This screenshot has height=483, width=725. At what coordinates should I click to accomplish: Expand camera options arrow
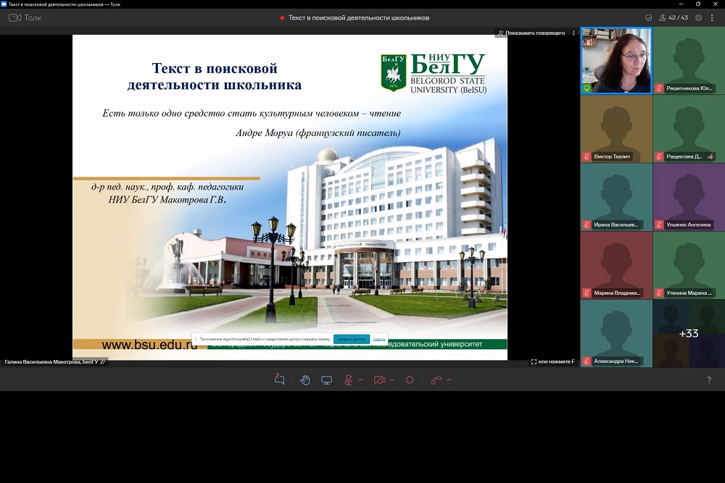pos(392,380)
